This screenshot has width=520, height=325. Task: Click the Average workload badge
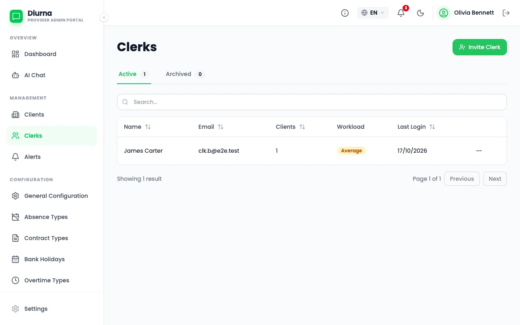(x=351, y=151)
